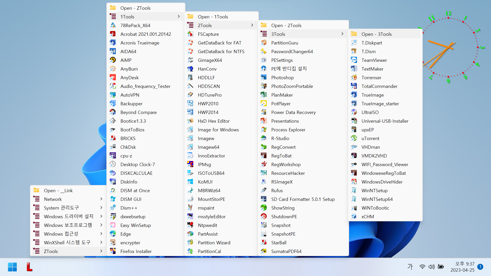Click the AiMP icon
Viewport: 491px width, 276px height.
[x=113, y=60]
